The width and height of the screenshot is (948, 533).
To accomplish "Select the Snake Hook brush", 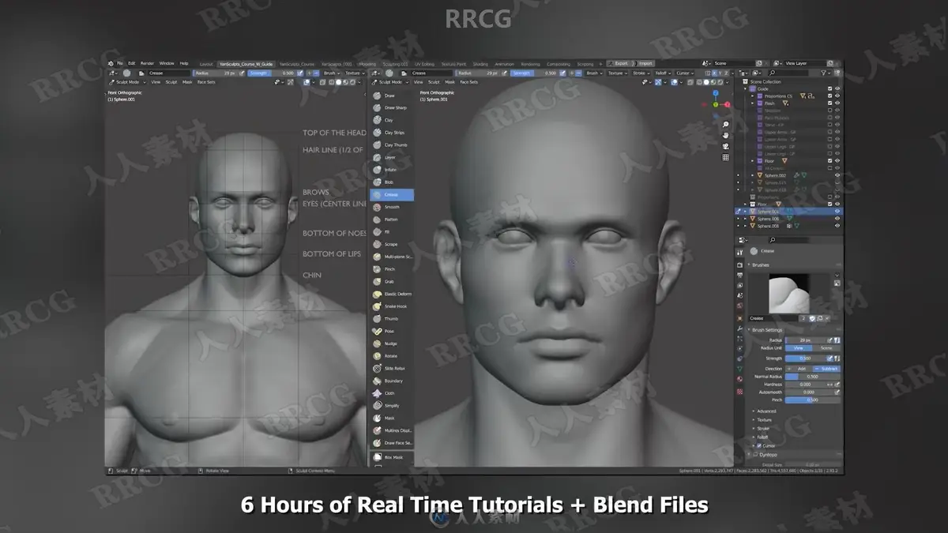I will 391,306.
